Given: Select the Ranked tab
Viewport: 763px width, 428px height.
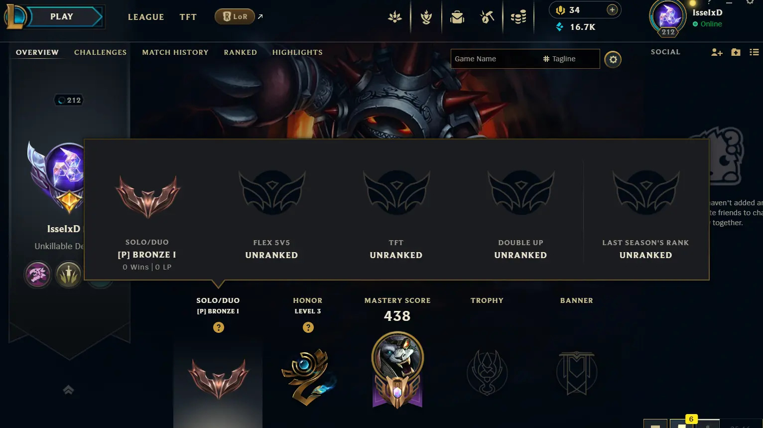Looking at the screenshot, I should click(x=240, y=52).
